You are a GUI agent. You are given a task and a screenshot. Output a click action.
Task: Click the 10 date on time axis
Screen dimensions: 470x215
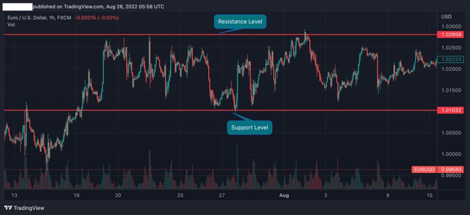(428, 195)
